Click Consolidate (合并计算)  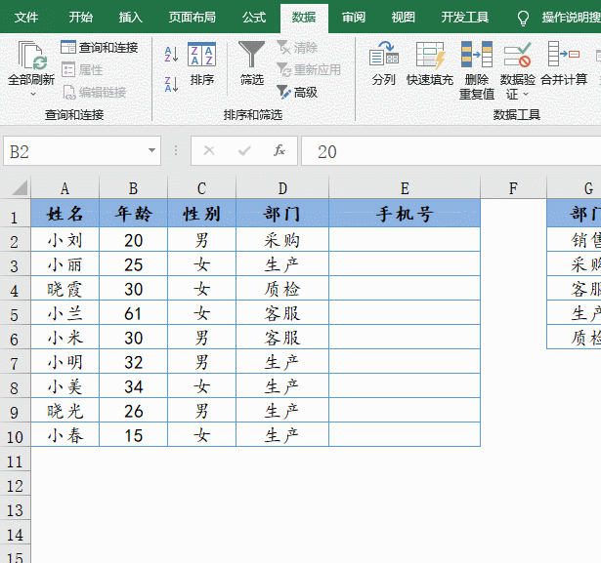click(x=564, y=63)
